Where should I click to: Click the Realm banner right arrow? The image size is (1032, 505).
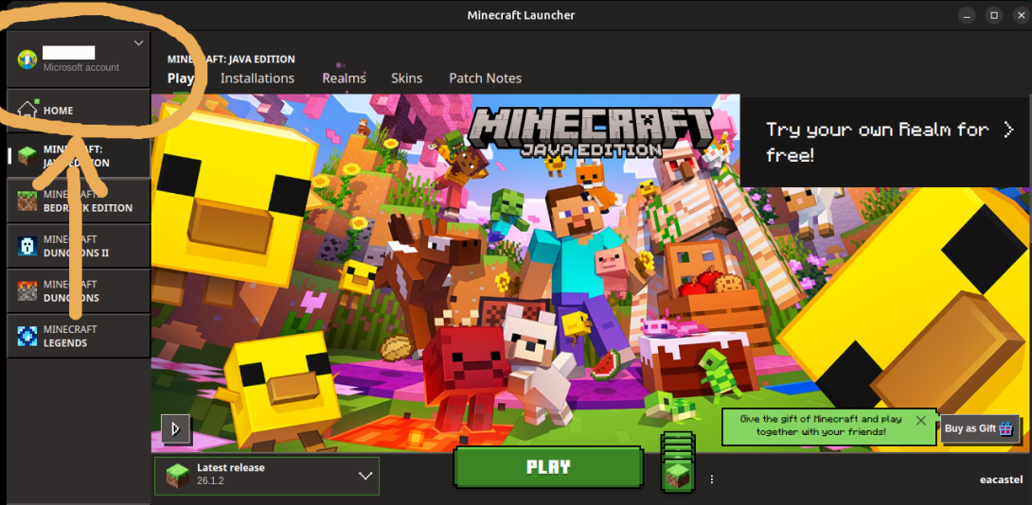point(1008,130)
